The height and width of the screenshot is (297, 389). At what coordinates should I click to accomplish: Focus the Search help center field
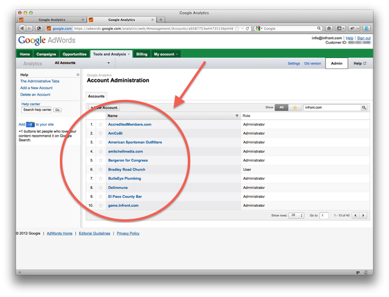click(37, 110)
